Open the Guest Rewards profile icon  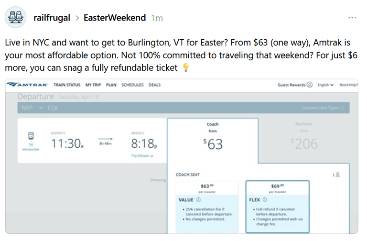pos(310,85)
